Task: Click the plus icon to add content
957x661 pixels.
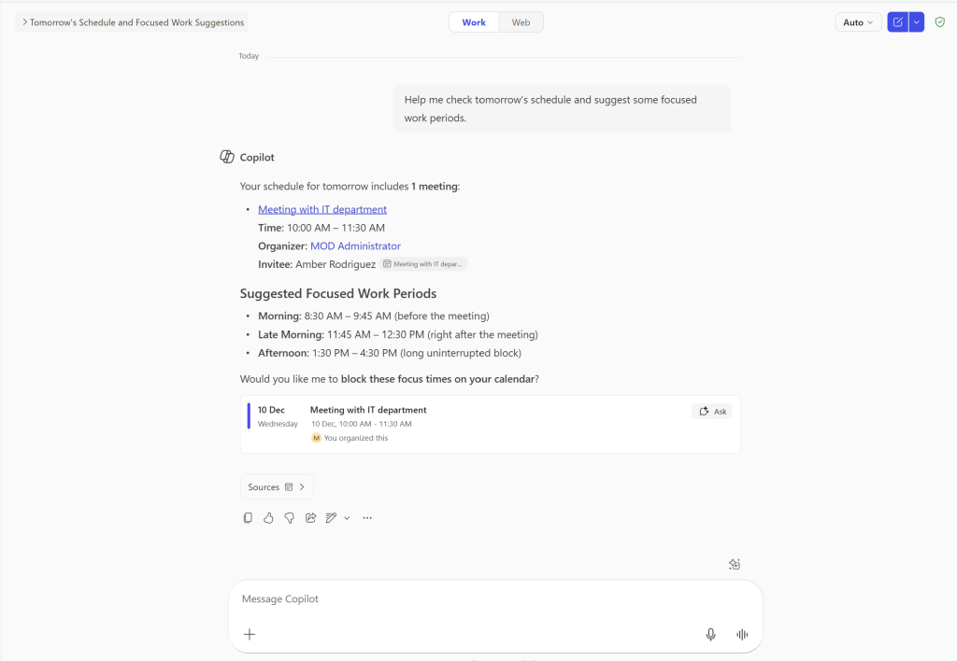Action: (x=250, y=635)
